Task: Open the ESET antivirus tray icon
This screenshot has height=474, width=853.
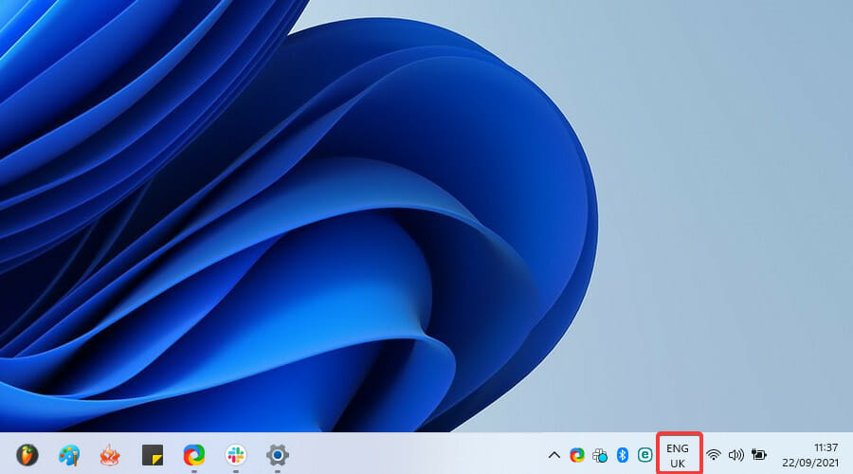Action: point(645,455)
